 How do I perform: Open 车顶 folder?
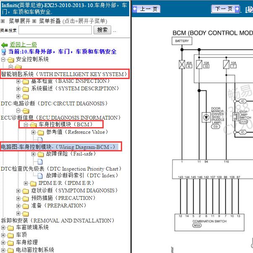click(21, 235)
